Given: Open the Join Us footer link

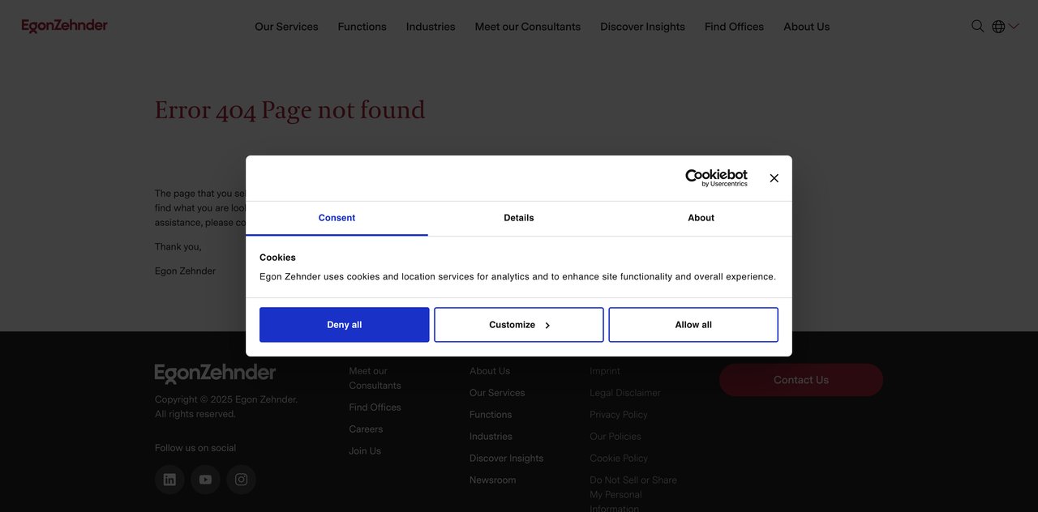Looking at the screenshot, I should [x=365, y=451].
